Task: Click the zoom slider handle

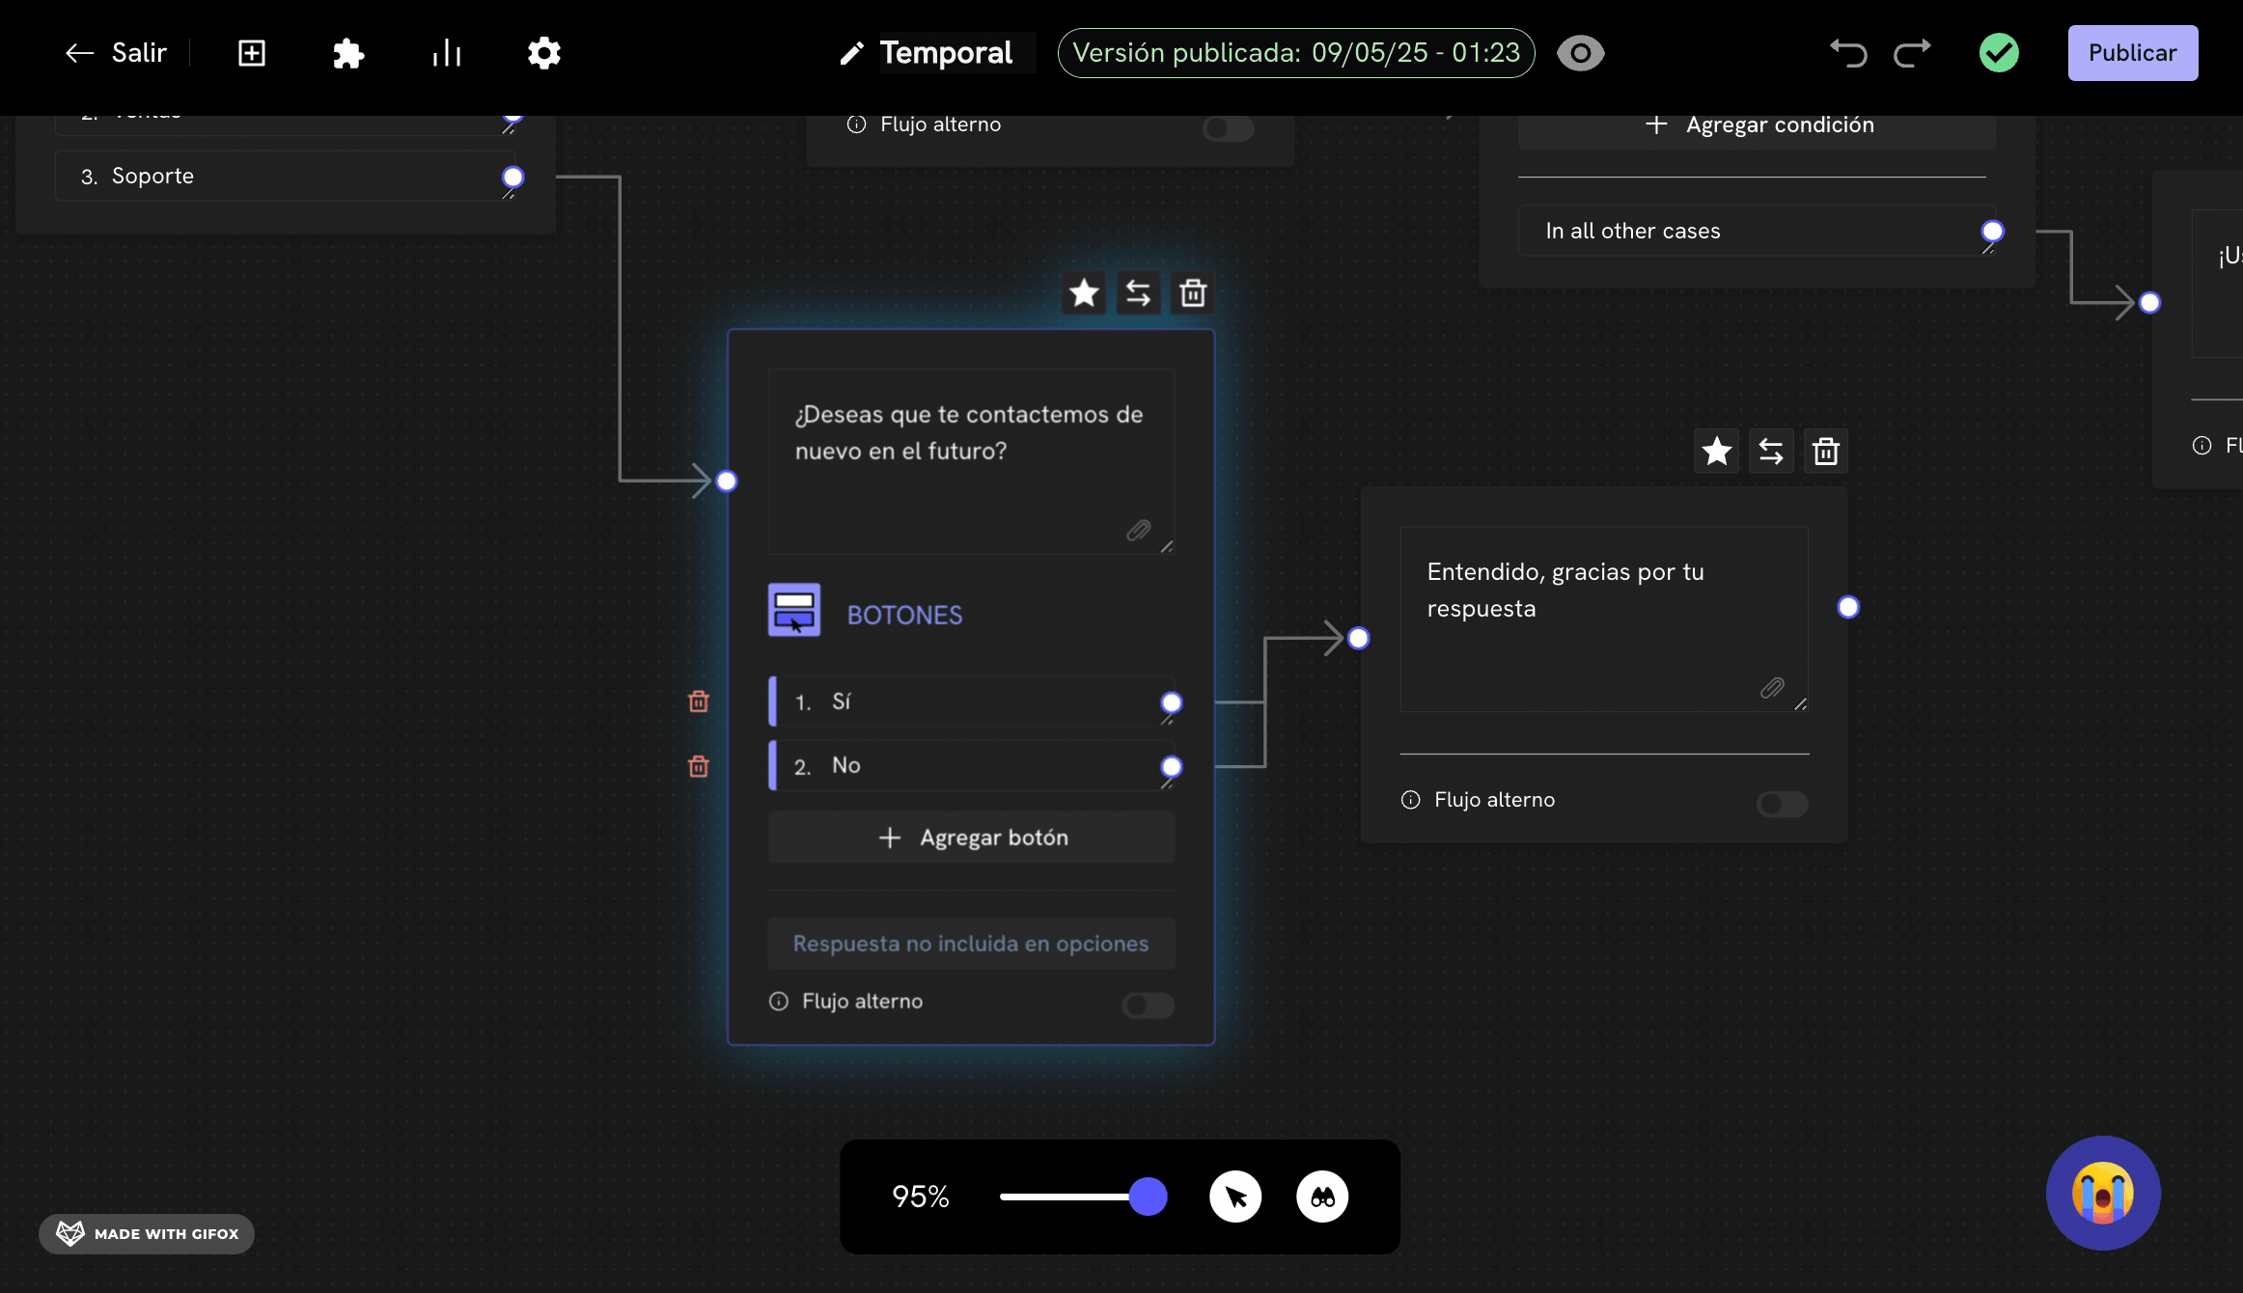Action: pos(1148,1197)
